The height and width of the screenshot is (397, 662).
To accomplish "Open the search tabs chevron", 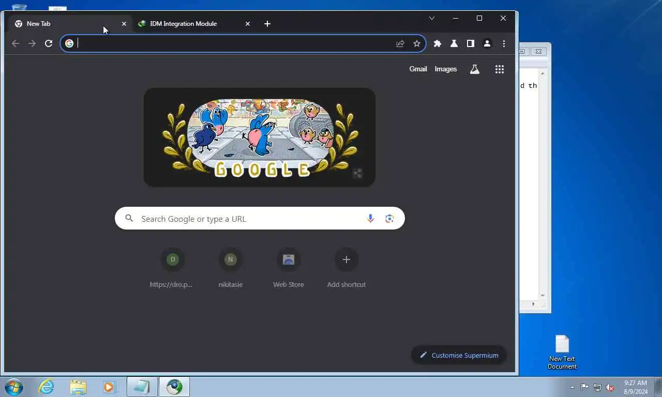I will [x=432, y=18].
